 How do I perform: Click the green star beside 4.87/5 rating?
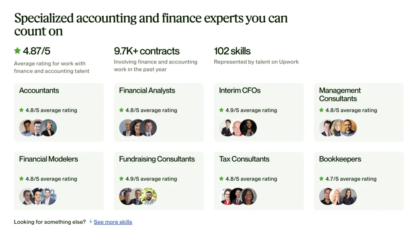pyautogui.click(x=17, y=50)
